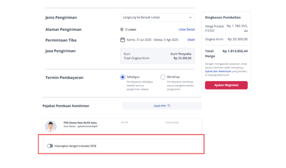Click the Total Harga amount in summary
The image size is (286, 168).
pyautogui.click(x=235, y=51)
